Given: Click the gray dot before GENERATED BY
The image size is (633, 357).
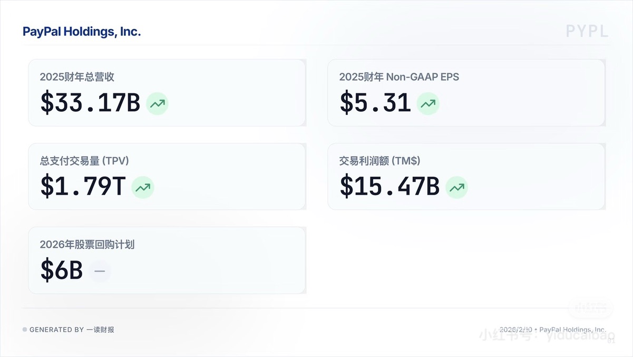Looking at the screenshot, I should click(x=25, y=330).
